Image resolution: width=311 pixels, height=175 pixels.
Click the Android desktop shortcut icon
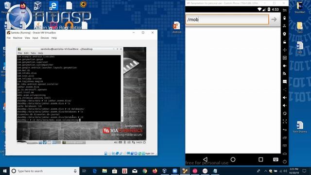click(176, 28)
